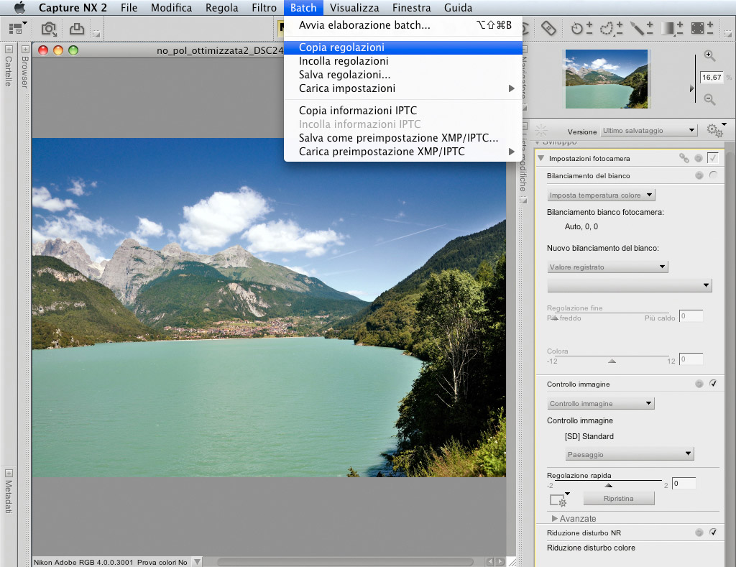This screenshot has height=567, width=736.
Task: Click the zoom in magnifier in Navigator
Action: click(x=709, y=56)
